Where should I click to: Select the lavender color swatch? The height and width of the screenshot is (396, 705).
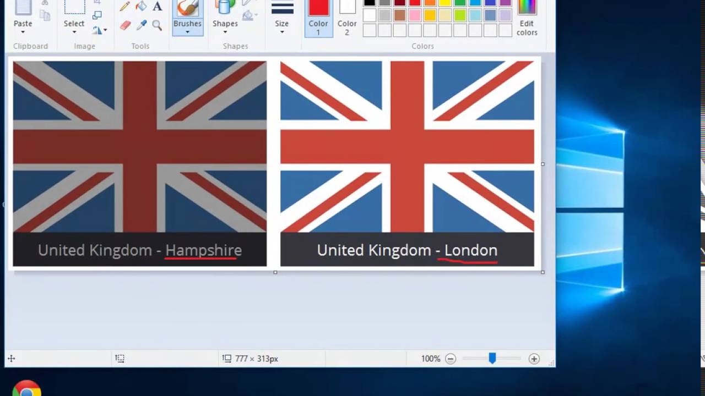(x=505, y=15)
